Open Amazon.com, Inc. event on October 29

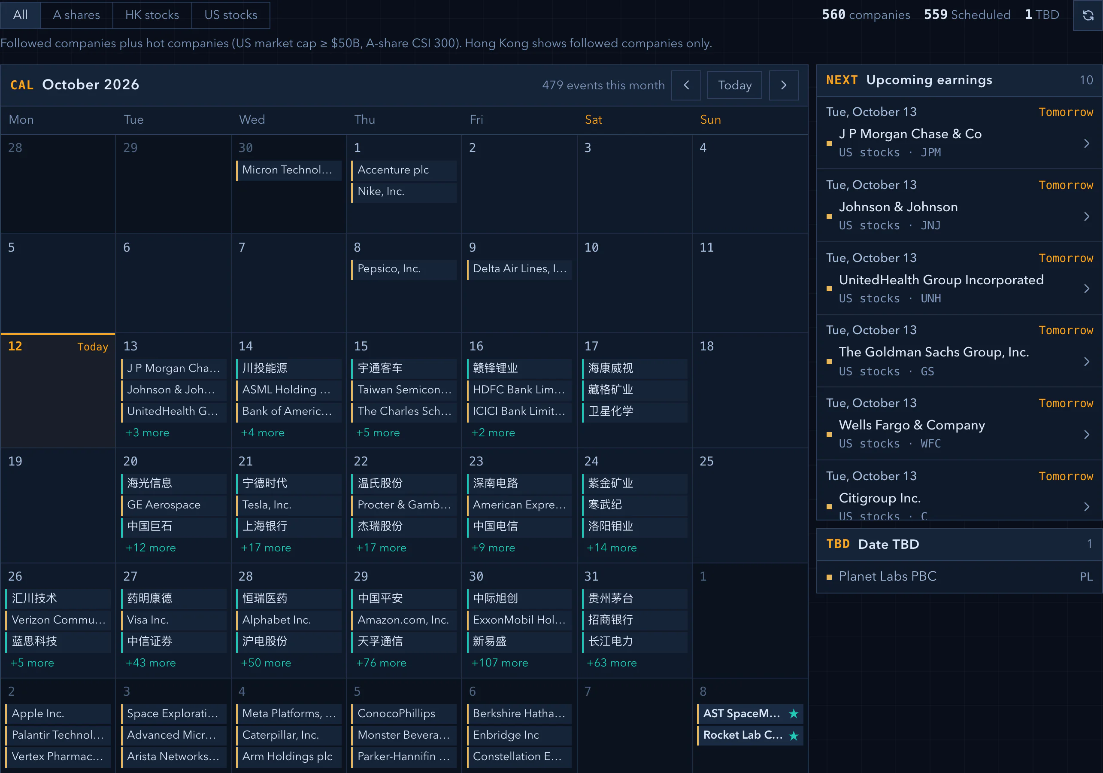[404, 620]
